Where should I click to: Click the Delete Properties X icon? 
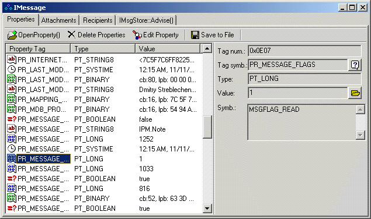point(71,34)
